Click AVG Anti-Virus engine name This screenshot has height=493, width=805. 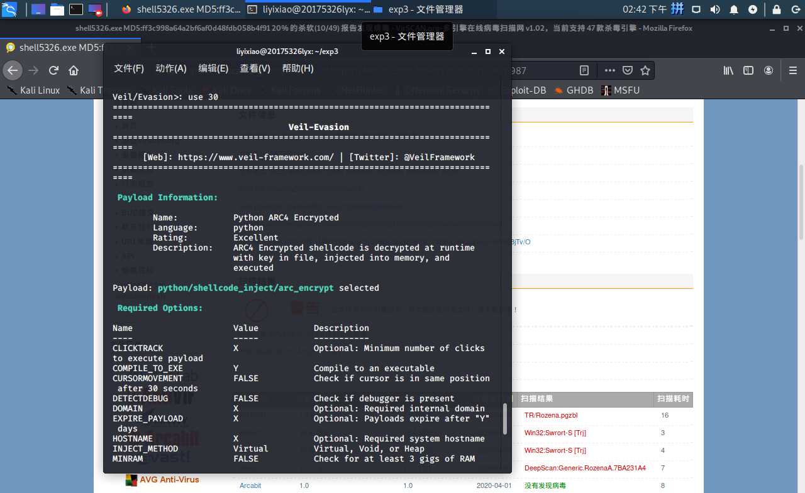pos(169,480)
